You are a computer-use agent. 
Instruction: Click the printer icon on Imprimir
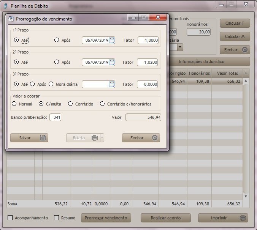coord(242,218)
